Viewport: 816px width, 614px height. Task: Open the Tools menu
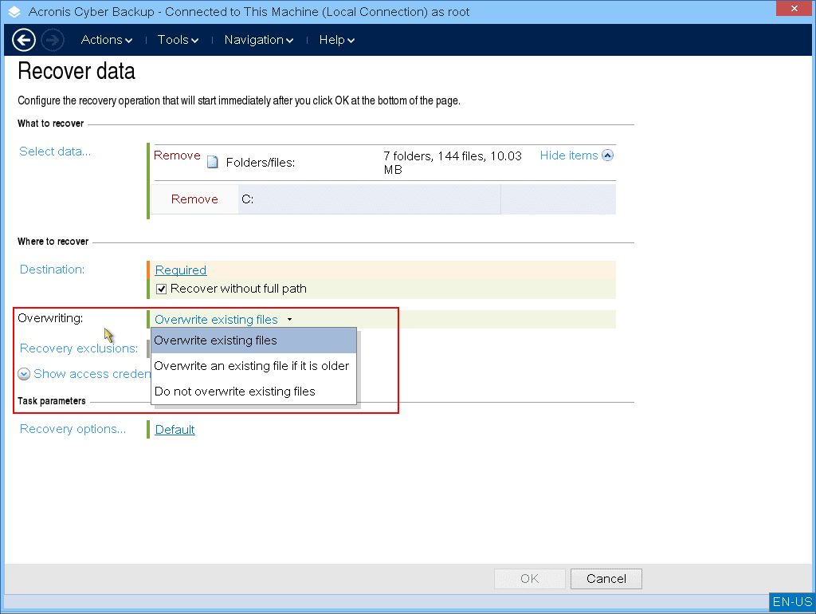[x=178, y=40]
